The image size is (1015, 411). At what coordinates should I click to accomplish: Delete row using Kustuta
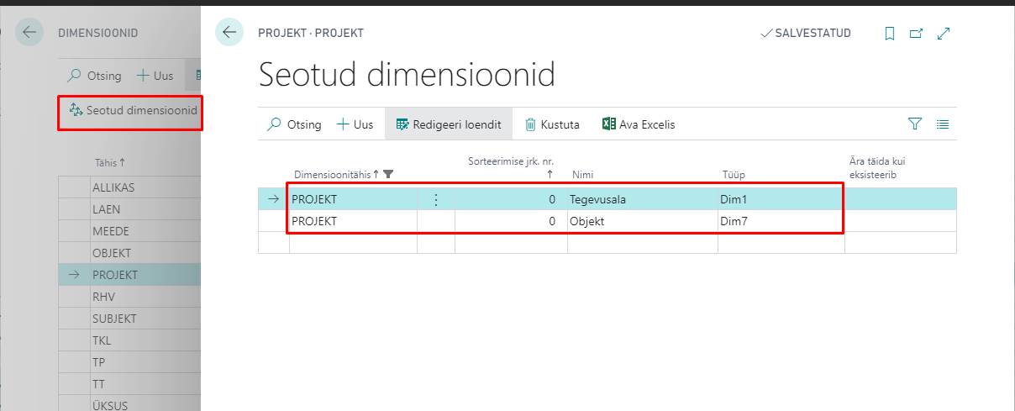point(552,124)
